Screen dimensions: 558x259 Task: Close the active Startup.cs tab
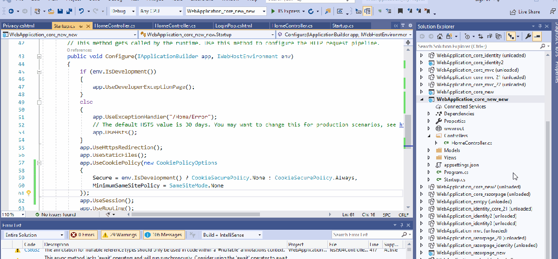pyautogui.click(x=88, y=26)
